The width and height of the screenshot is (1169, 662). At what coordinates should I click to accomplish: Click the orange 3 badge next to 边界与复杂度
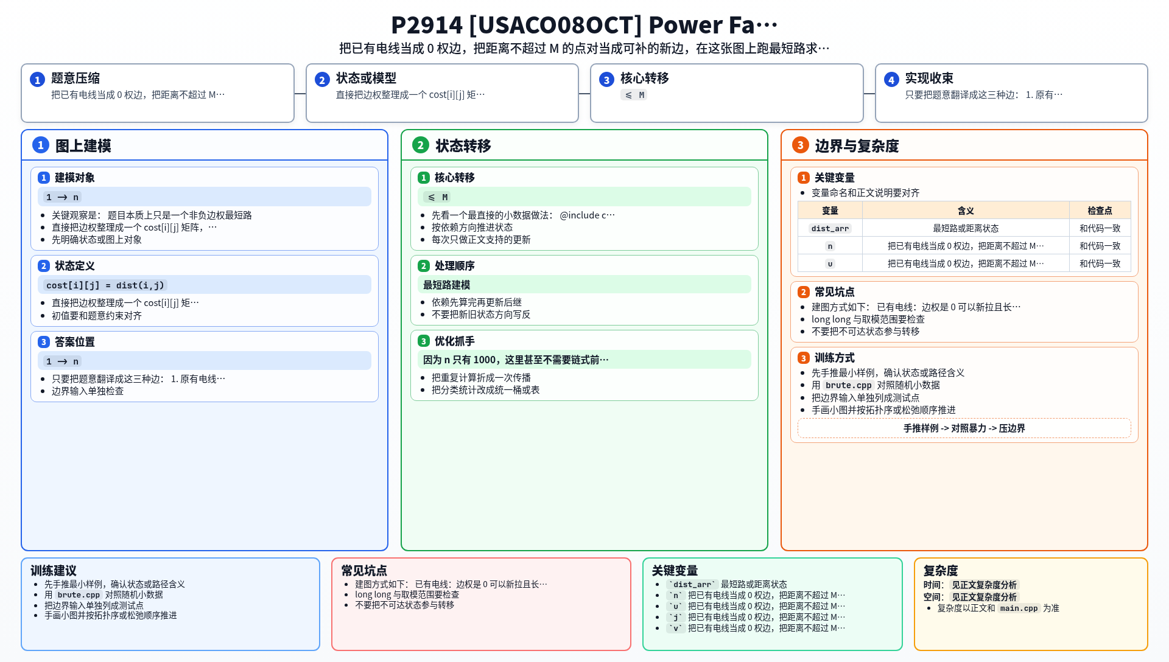800,145
